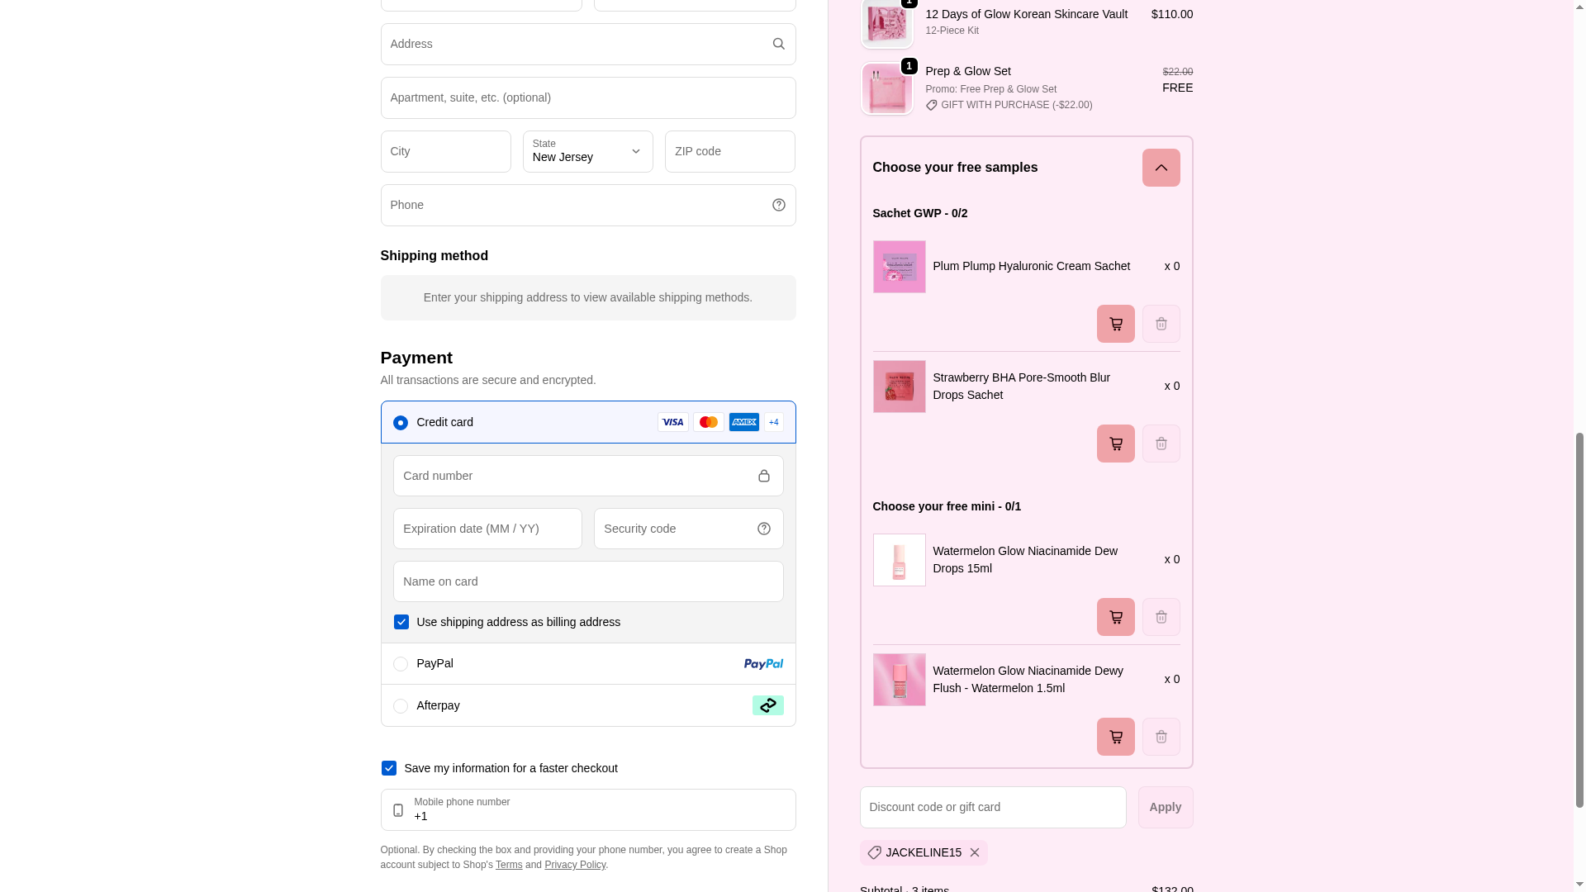This screenshot has width=1586, height=892.
Task: Add Plum Plump Hyaluronic Cream Sachet to cart
Action: [1115, 324]
